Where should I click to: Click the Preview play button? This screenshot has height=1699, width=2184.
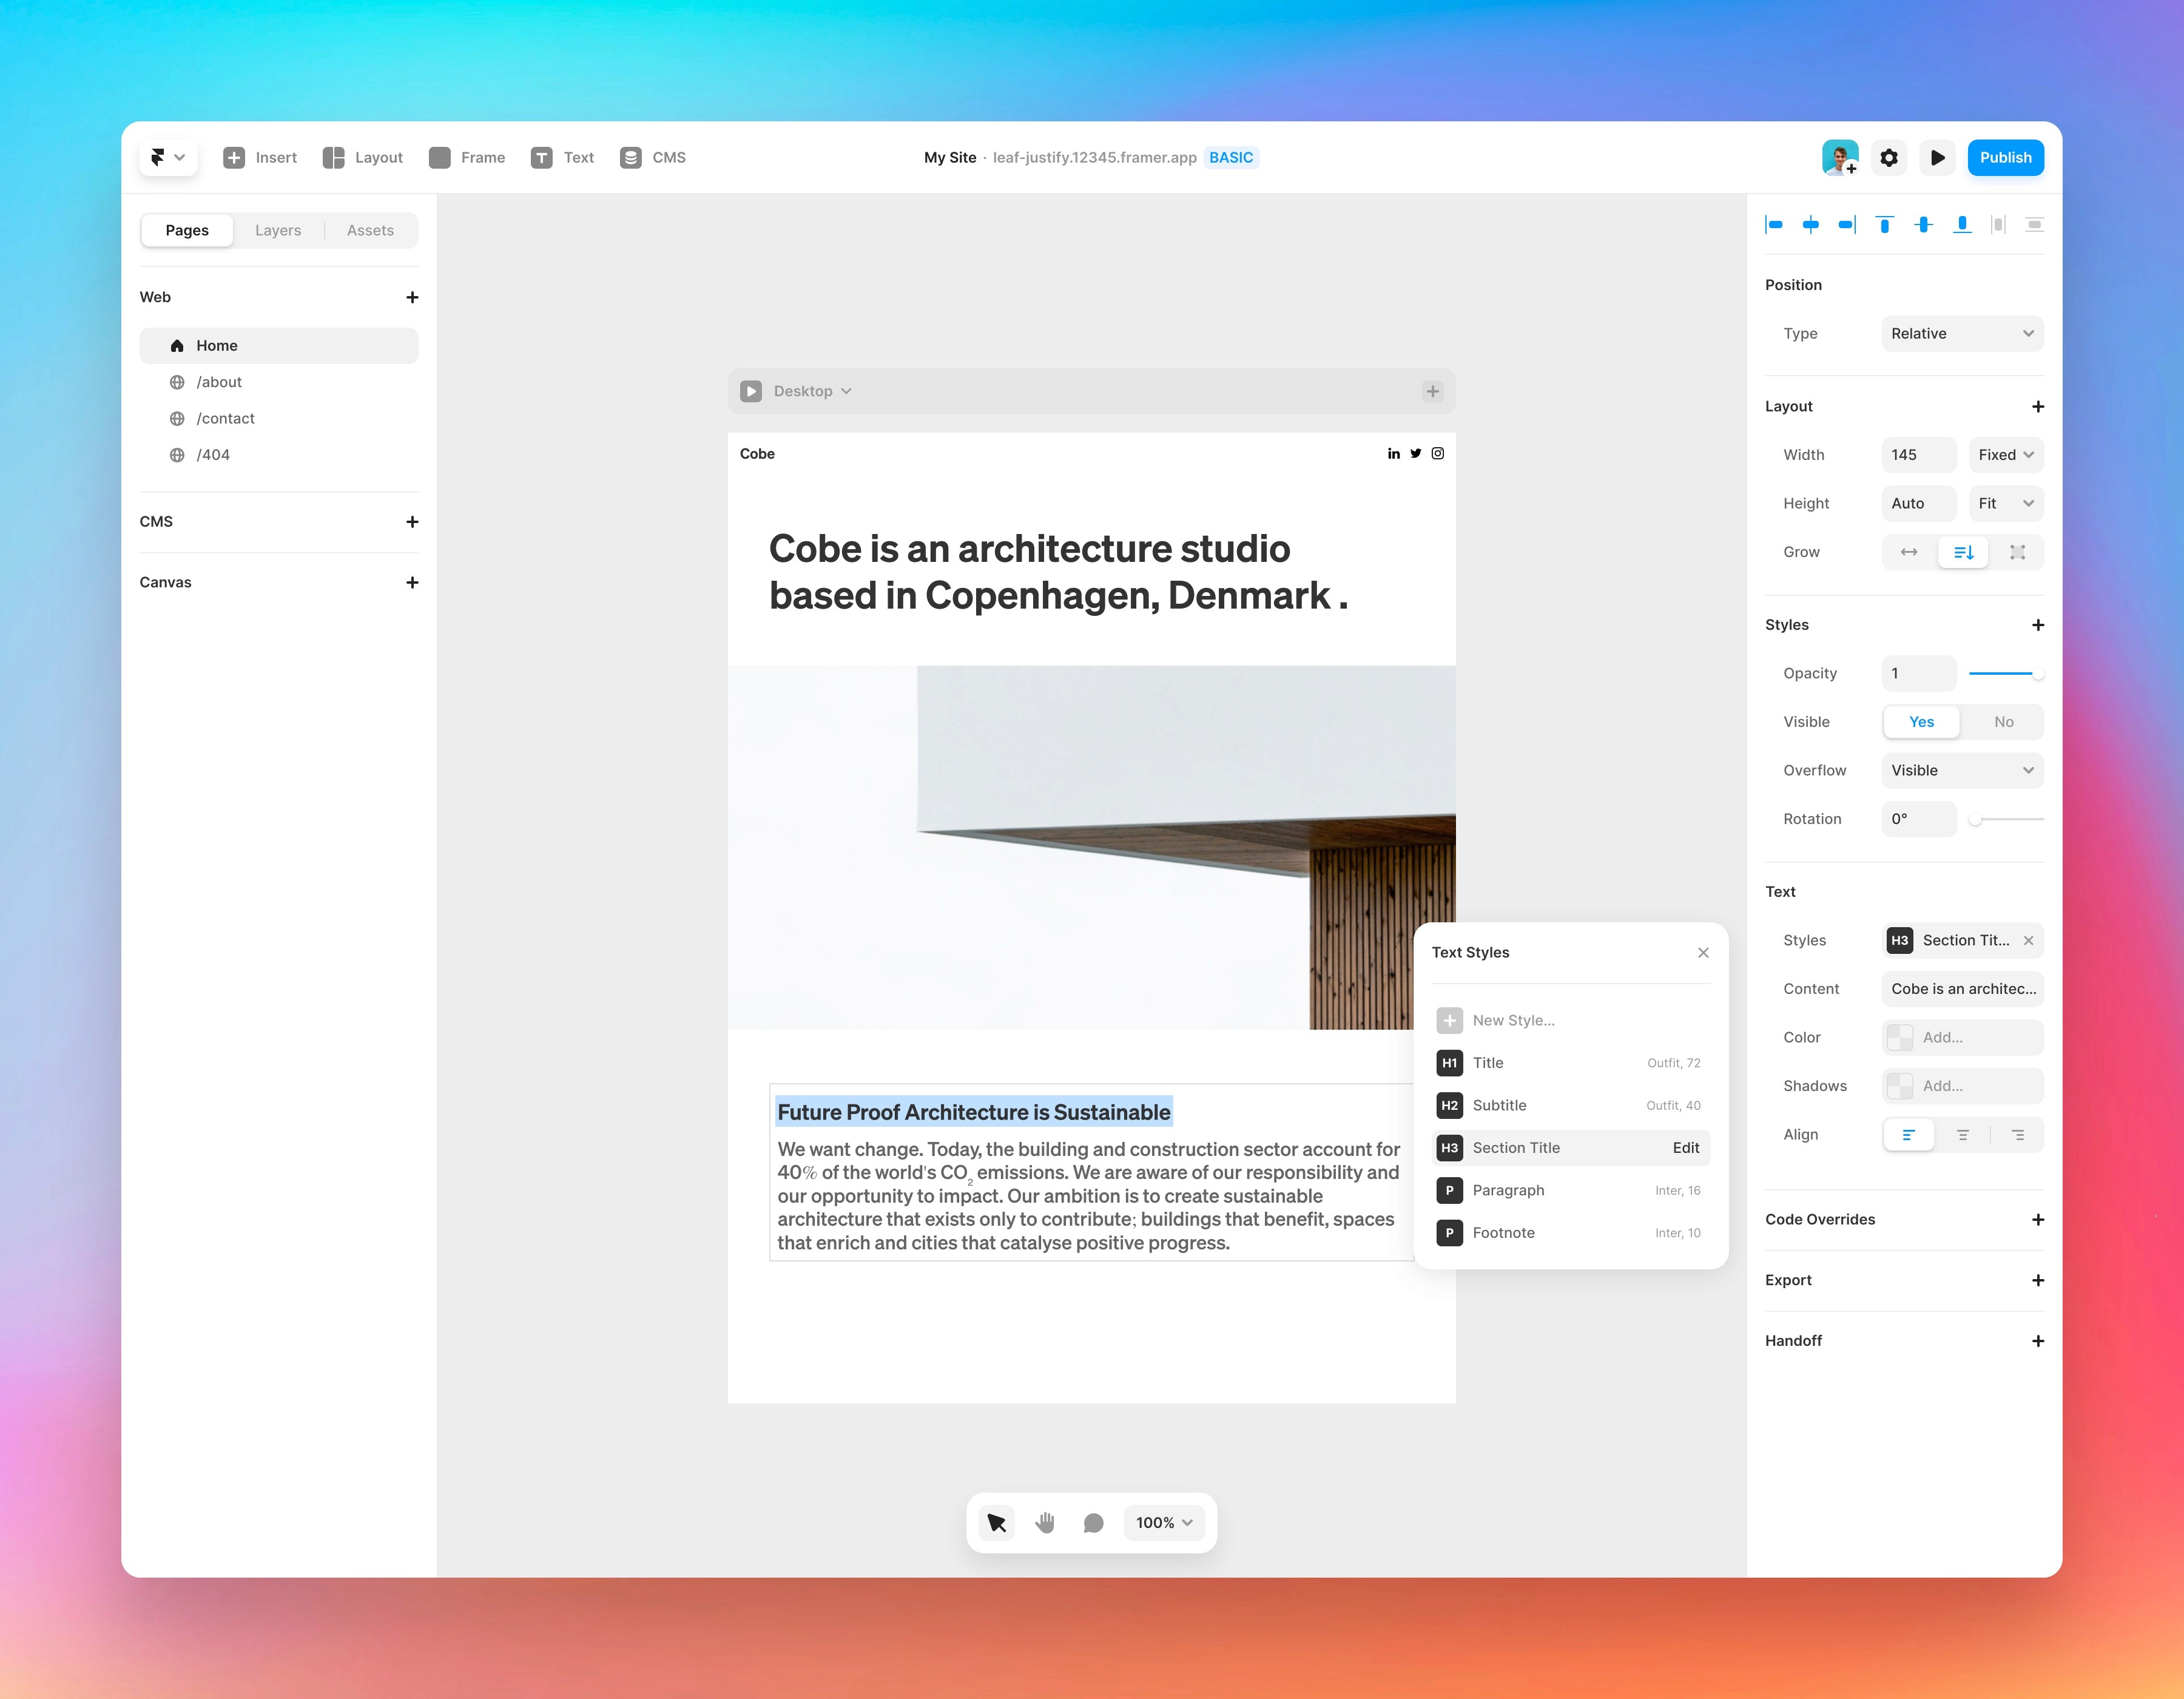(x=1937, y=157)
